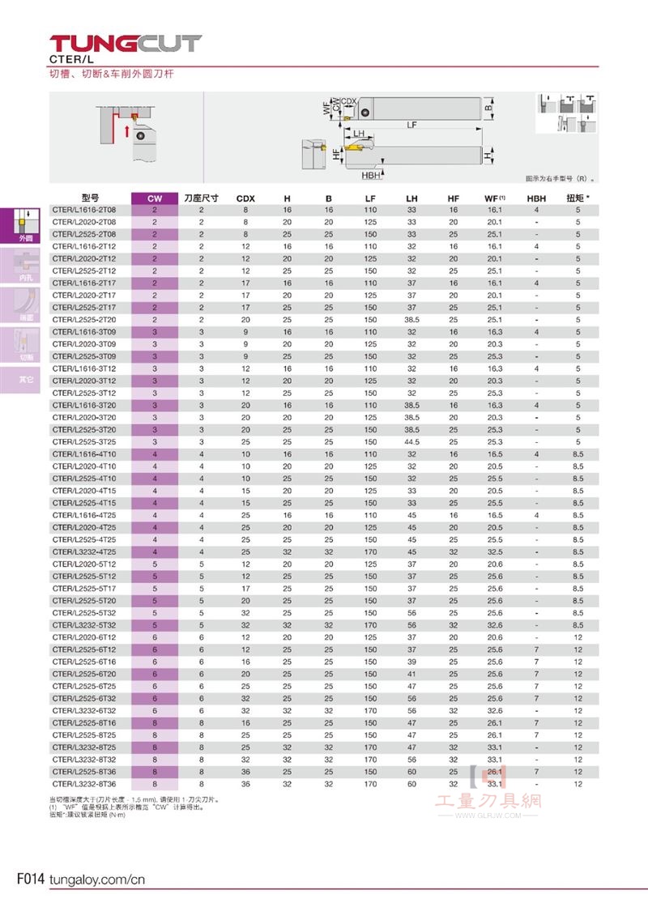Click the purple CW column header
Image resolution: width=648 pixels, height=907 pixels.
point(155,198)
